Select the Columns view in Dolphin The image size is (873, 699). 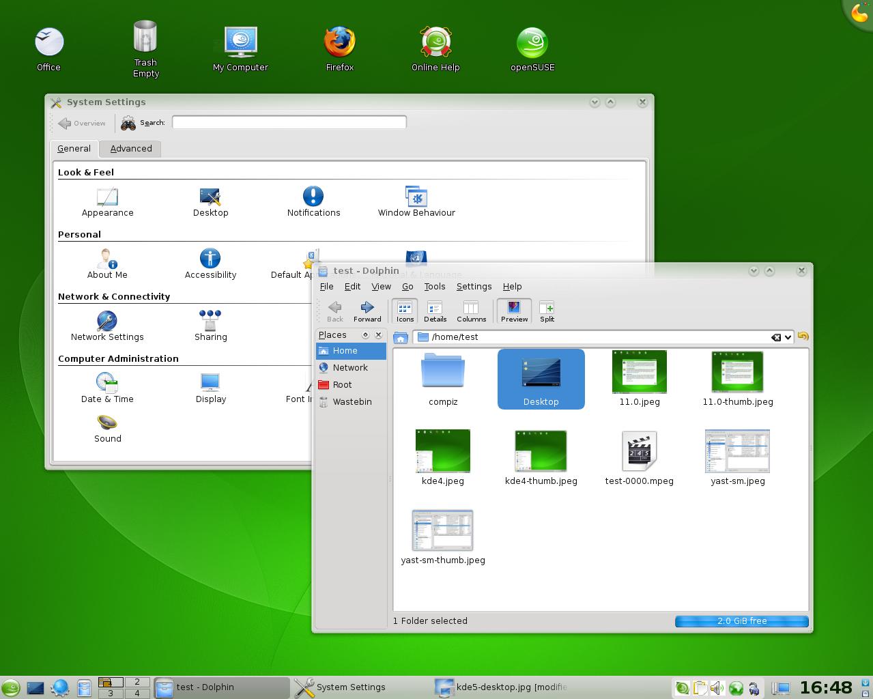471,311
